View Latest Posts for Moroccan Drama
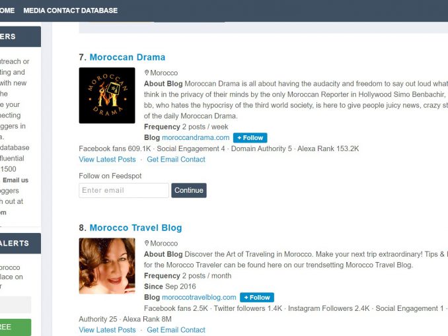 pos(107,160)
